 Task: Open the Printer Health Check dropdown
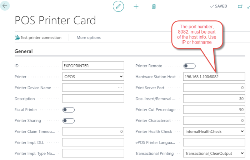214,131
